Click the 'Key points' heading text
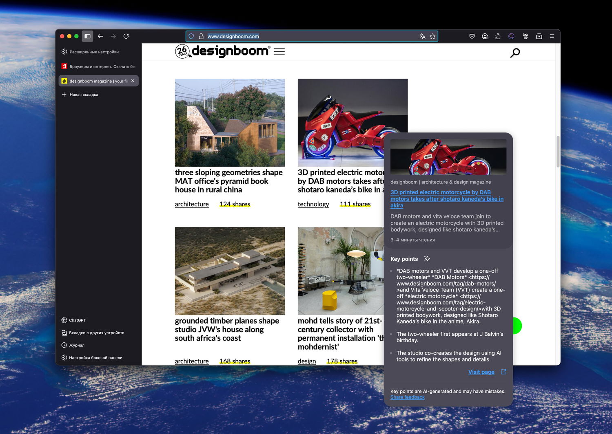This screenshot has height=434, width=612. pos(404,259)
